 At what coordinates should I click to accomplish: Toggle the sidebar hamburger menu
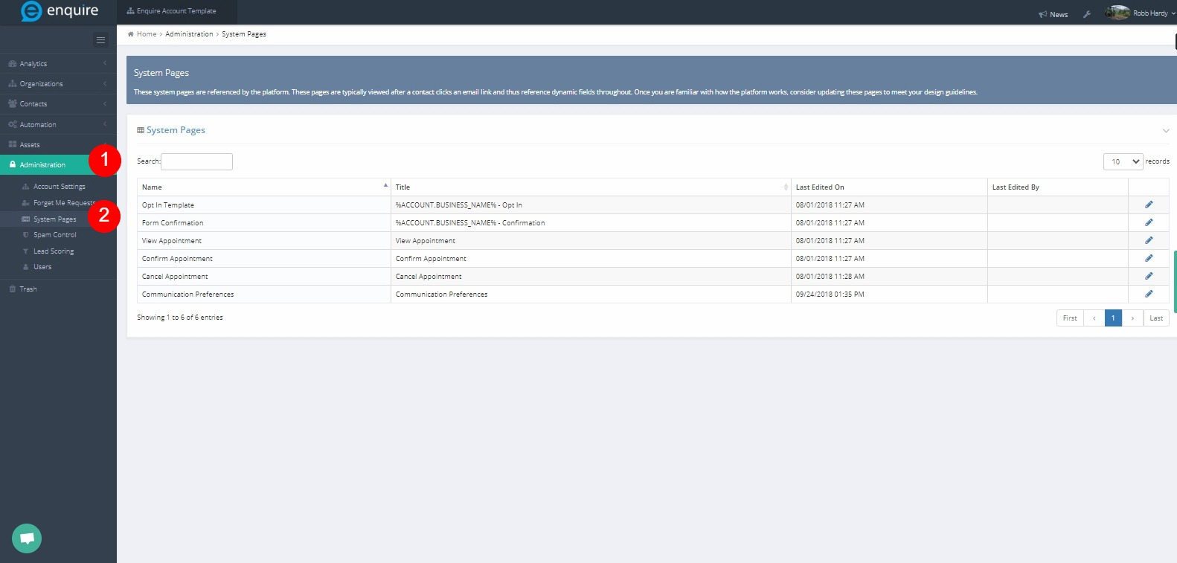[x=100, y=40]
